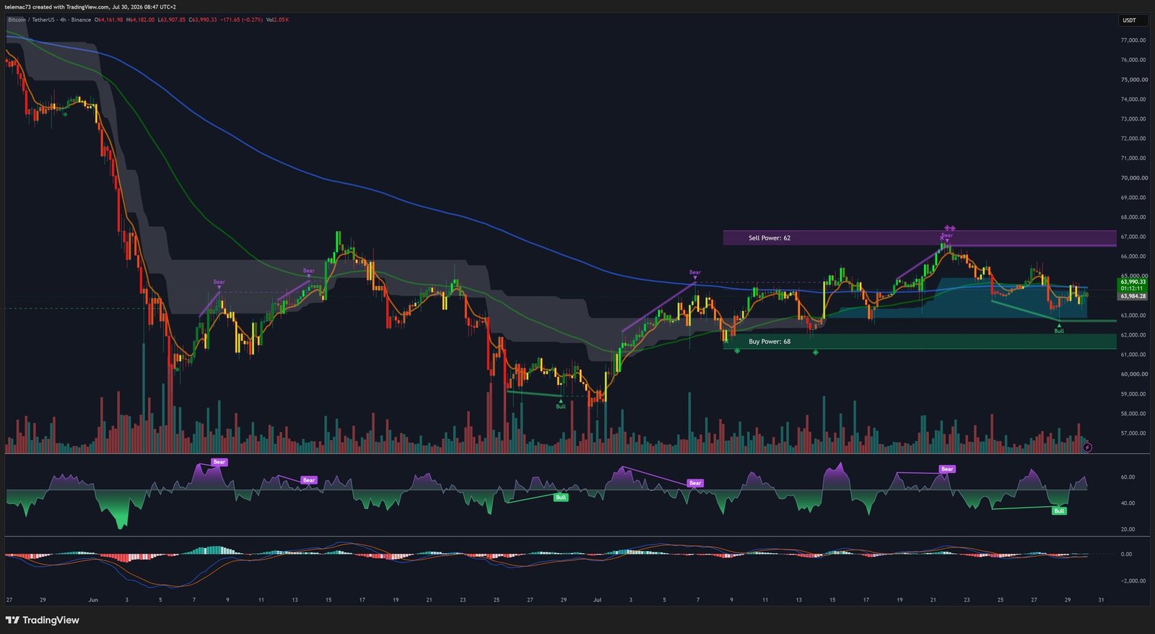Select the close value C63,990.33
The height and width of the screenshot is (634, 1155).
point(203,19)
